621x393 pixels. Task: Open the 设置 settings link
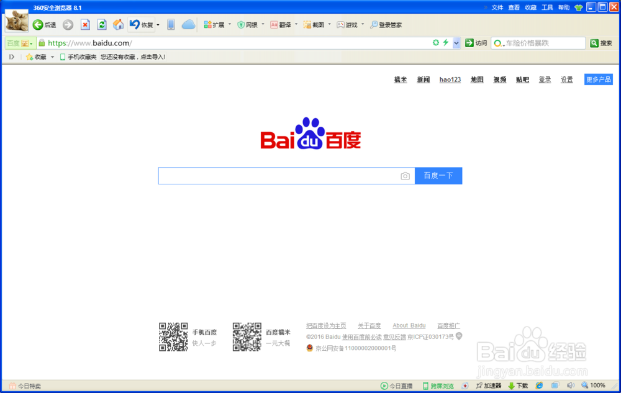pos(567,79)
